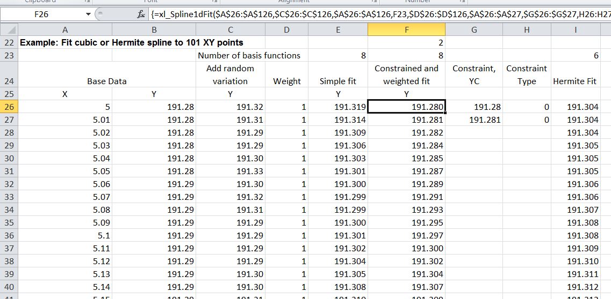Select highlighted column F header
The width and height of the screenshot is (611, 299).
(406, 30)
